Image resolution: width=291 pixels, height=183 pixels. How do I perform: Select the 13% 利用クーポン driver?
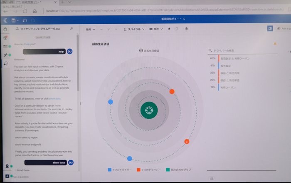click(x=243, y=87)
